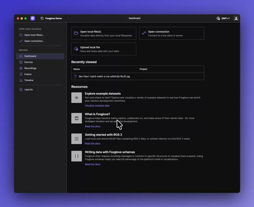Click folder icon on Open local file(s) card

[x=76, y=33]
